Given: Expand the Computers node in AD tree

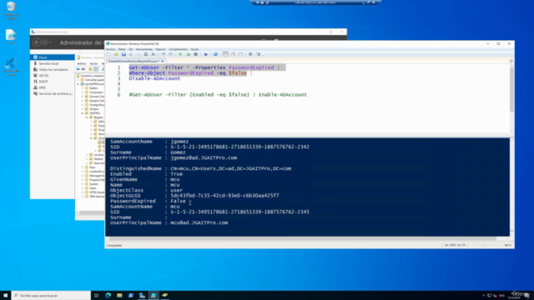Looking at the screenshot, I should (x=83, y=92).
